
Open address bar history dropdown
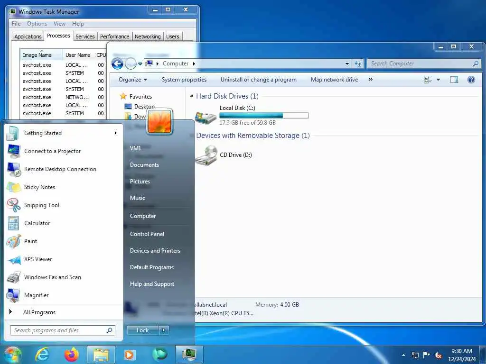coord(347,64)
